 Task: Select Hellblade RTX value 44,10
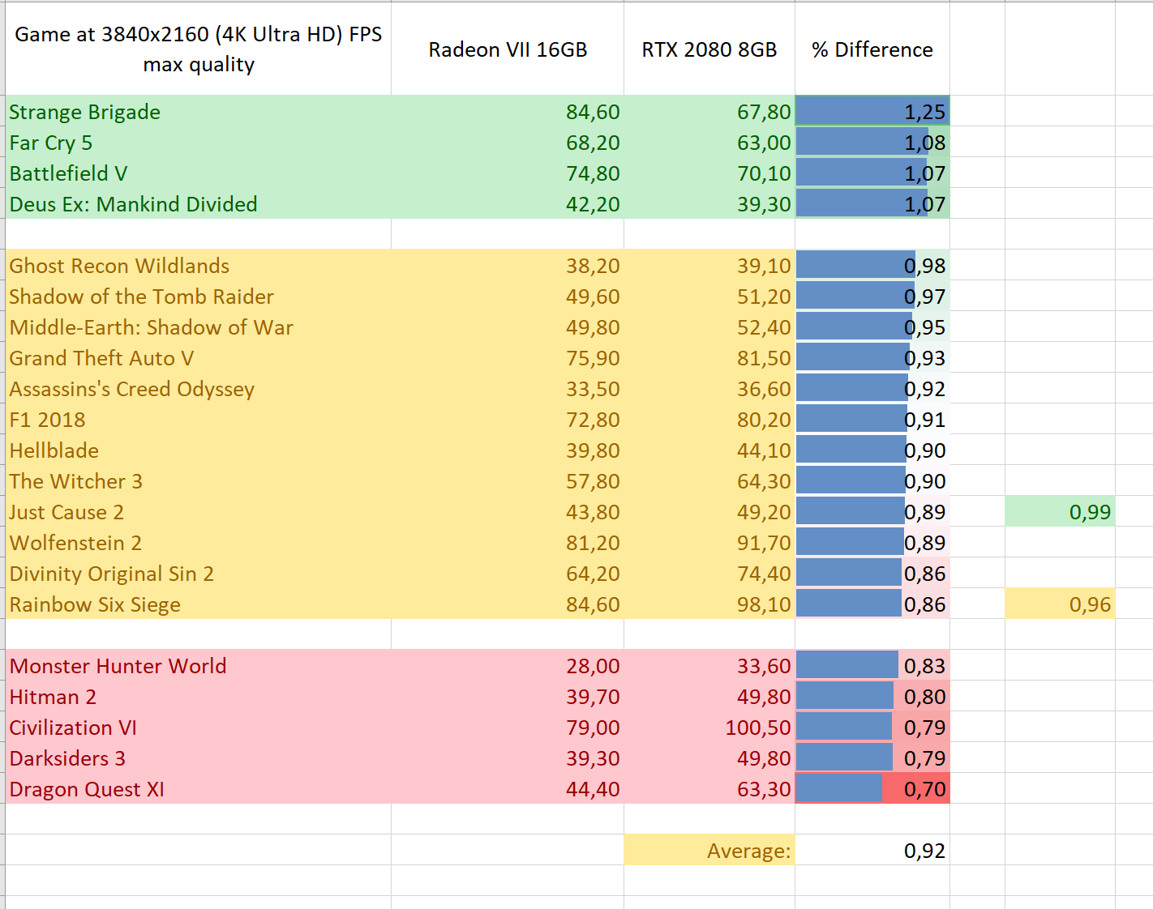709,450
